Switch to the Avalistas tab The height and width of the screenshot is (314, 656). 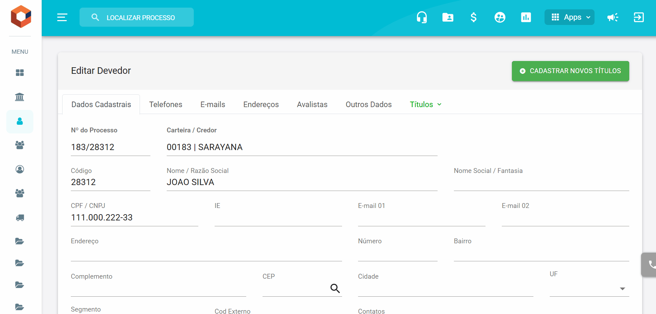pos(312,104)
